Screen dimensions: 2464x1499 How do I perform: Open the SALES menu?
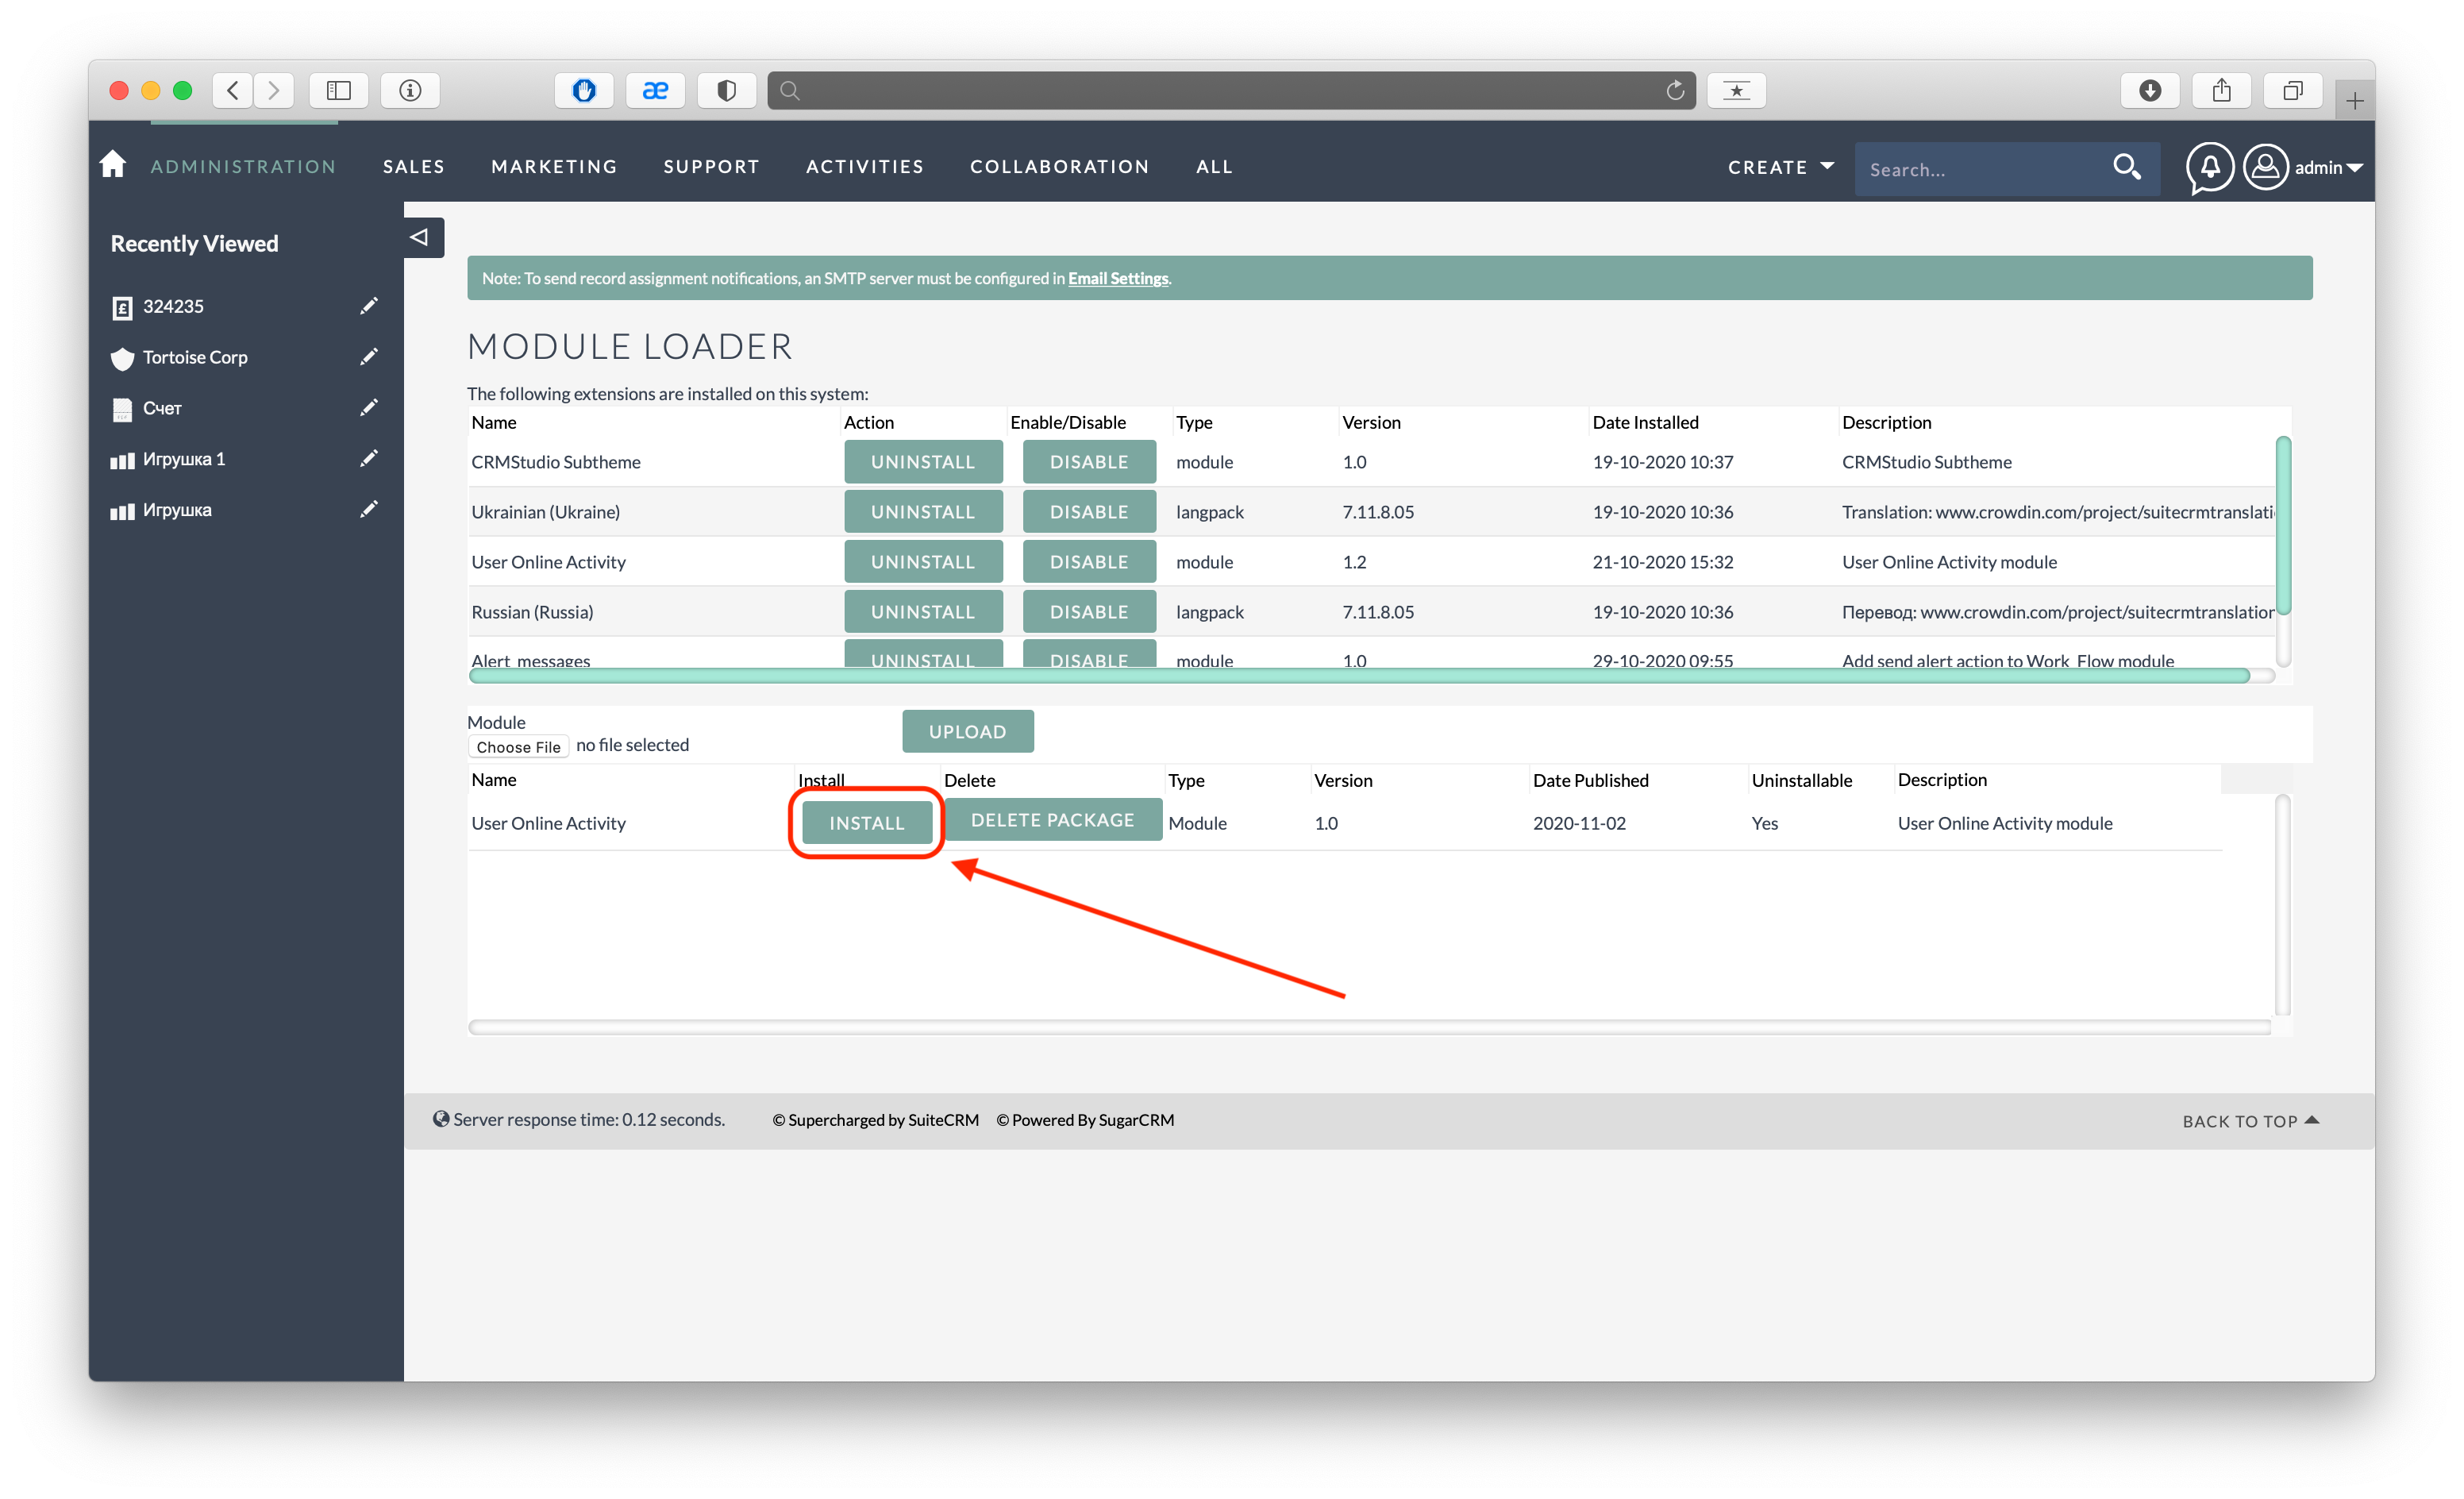413,166
